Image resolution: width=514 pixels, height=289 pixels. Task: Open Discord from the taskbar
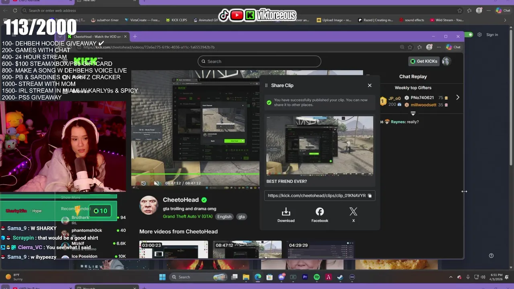click(281, 277)
